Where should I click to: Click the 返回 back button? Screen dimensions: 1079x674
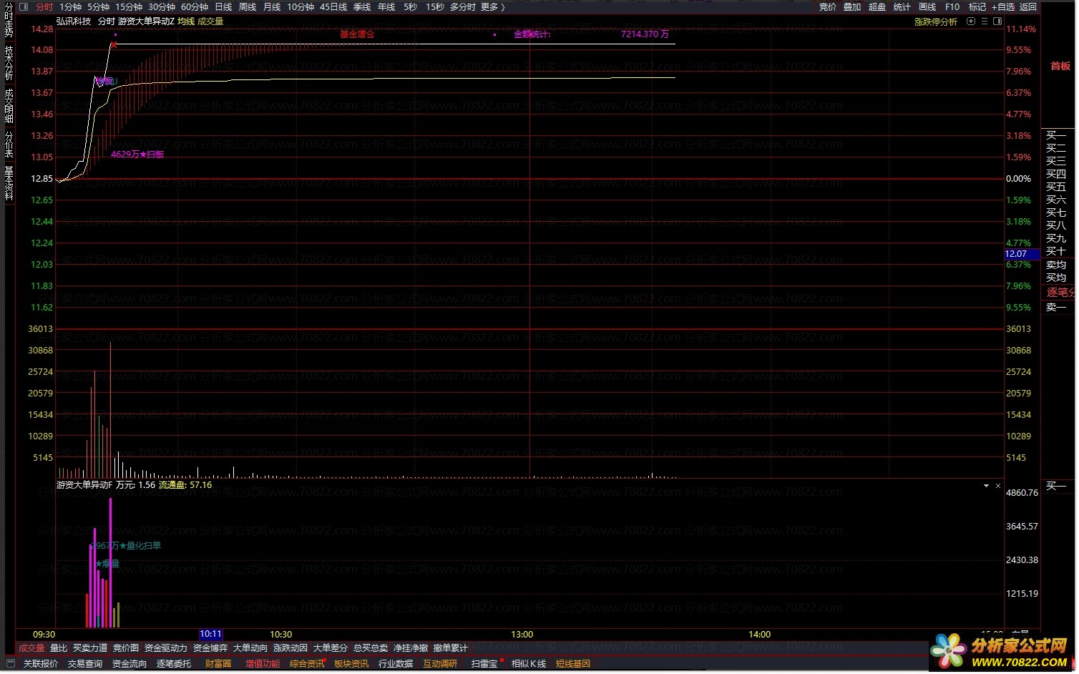(1028, 7)
